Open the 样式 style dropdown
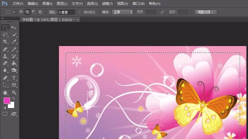Screen dimensions: 248x139 [122, 12]
